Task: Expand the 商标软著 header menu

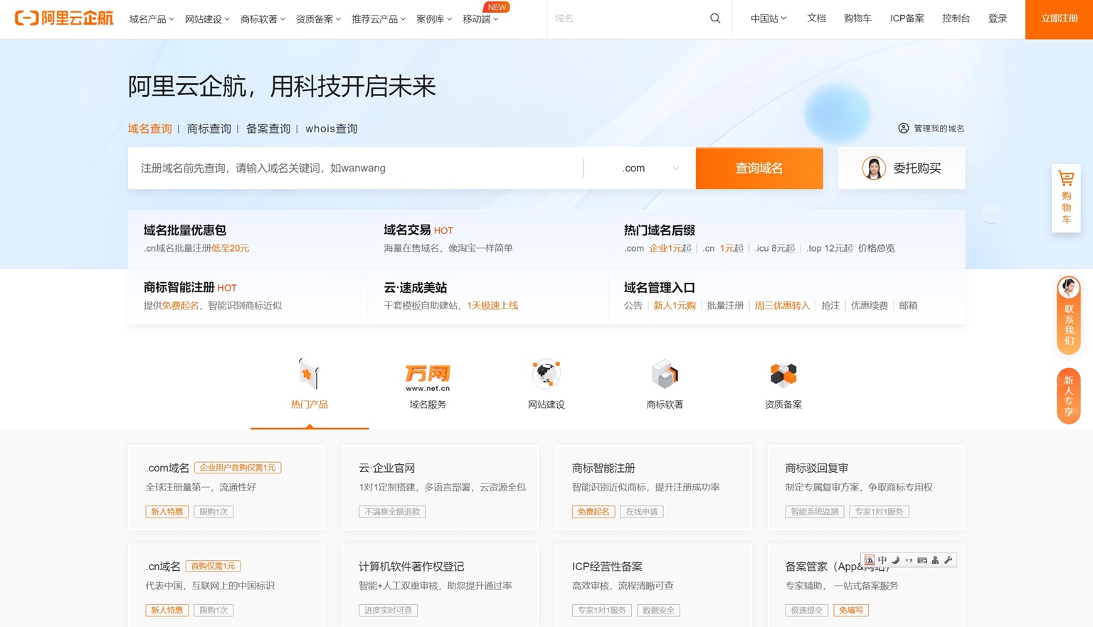Action: tap(263, 19)
